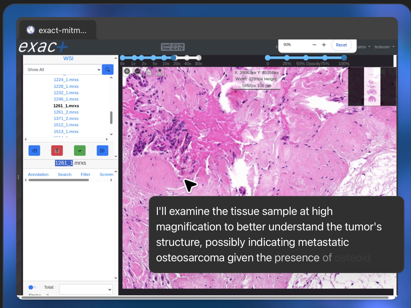411x308 pixels.
Task: Open slide 1224_1.mrxs
Action: pyautogui.click(x=66, y=80)
